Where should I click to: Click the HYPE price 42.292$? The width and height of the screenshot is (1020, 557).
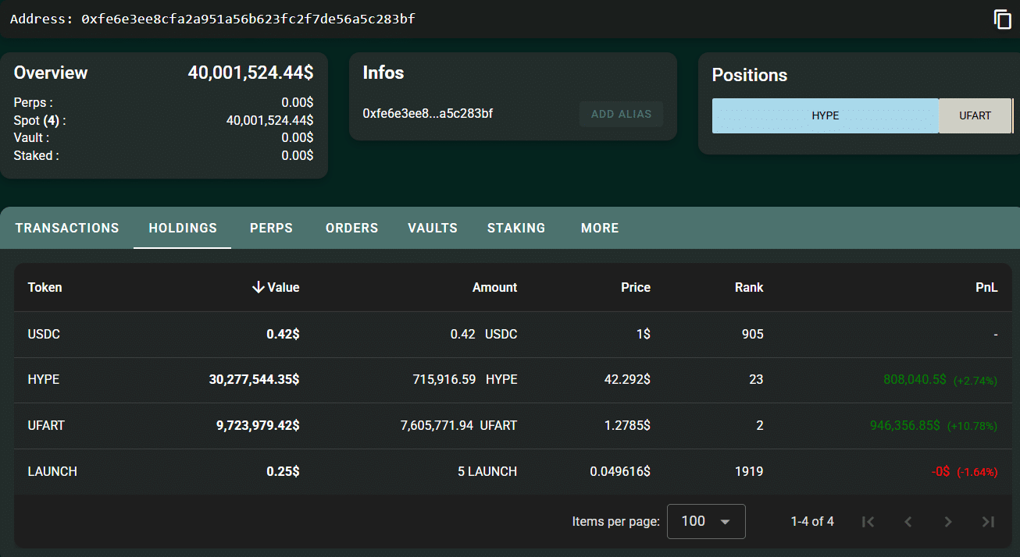pos(627,379)
